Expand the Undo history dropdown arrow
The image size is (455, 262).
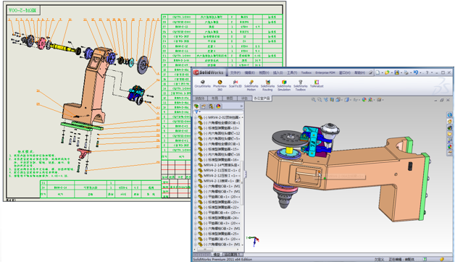click(x=421, y=73)
